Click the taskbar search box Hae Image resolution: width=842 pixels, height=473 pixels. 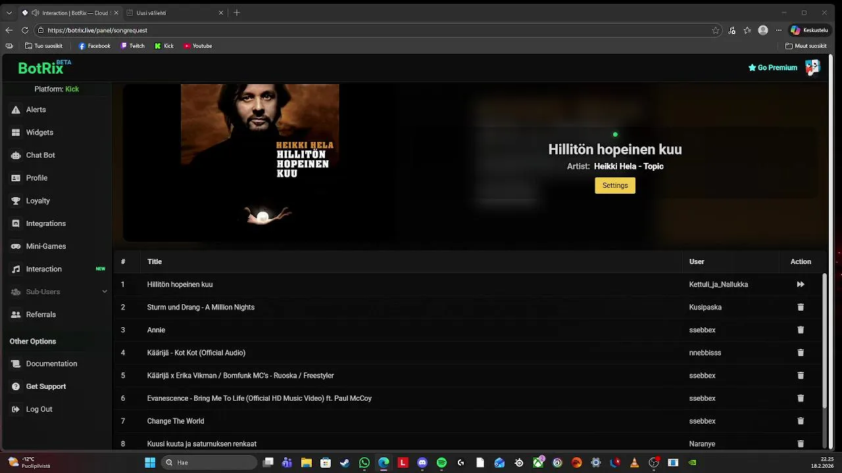point(209,462)
